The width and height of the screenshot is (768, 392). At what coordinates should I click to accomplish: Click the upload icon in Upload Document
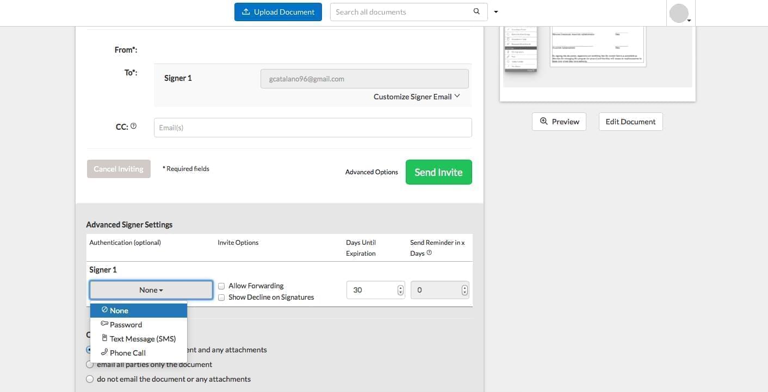point(246,11)
